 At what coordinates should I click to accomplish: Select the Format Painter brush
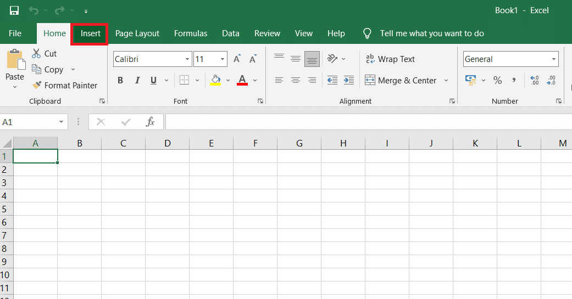(x=37, y=85)
